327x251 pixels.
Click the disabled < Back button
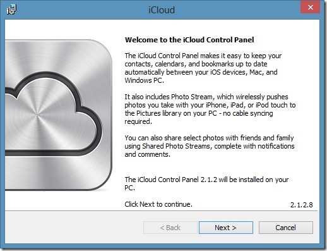click(170, 228)
